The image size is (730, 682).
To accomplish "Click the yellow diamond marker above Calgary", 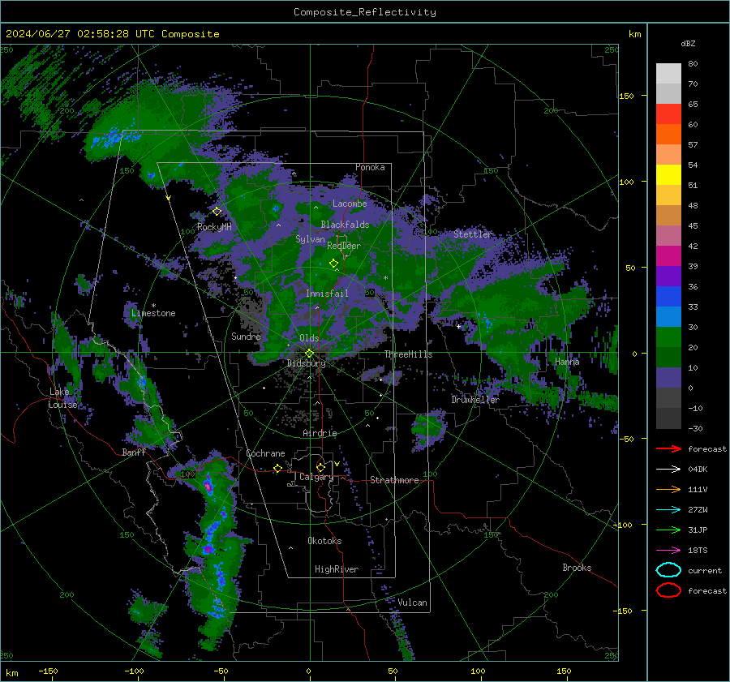I will (x=320, y=467).
